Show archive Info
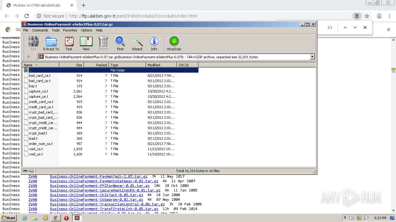Viewport: 396px width, 222px height. [x=154, y=43]
